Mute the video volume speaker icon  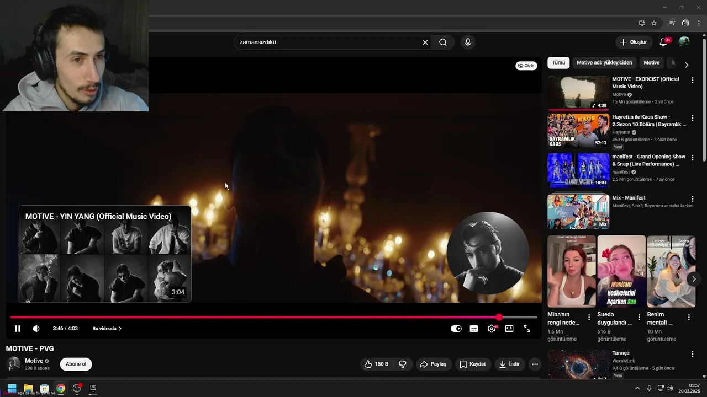36,329
